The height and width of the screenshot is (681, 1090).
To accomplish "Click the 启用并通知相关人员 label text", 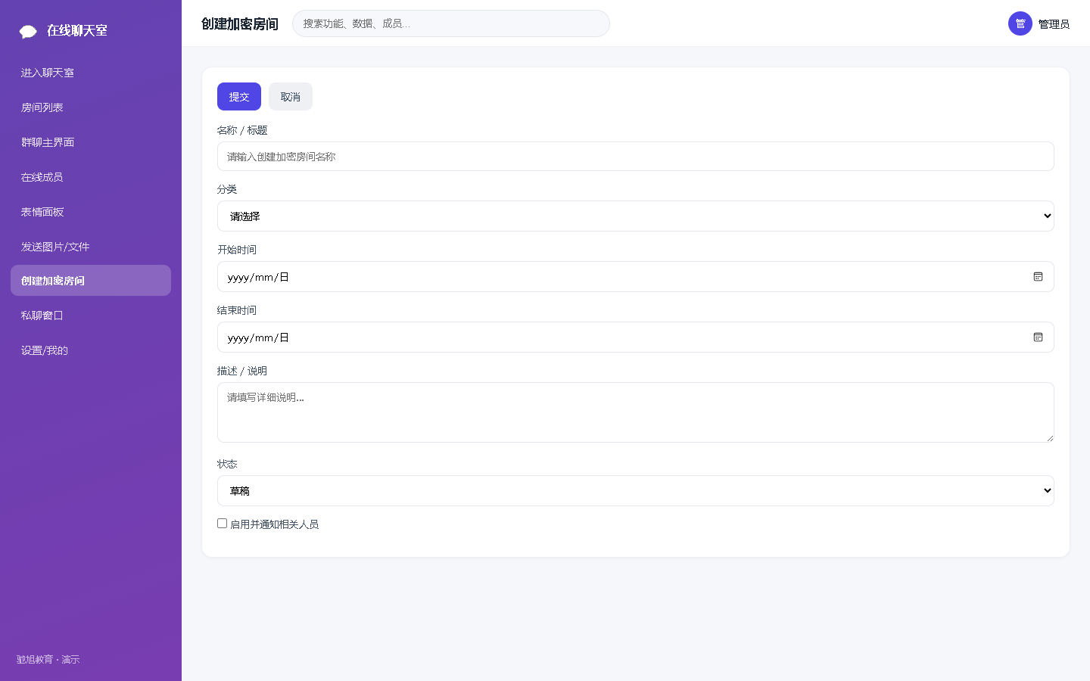I will (x=274, y=524).
